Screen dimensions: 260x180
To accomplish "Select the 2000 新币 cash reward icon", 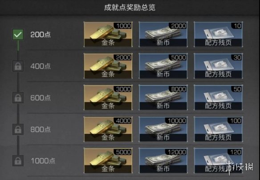I will point(163,34).
